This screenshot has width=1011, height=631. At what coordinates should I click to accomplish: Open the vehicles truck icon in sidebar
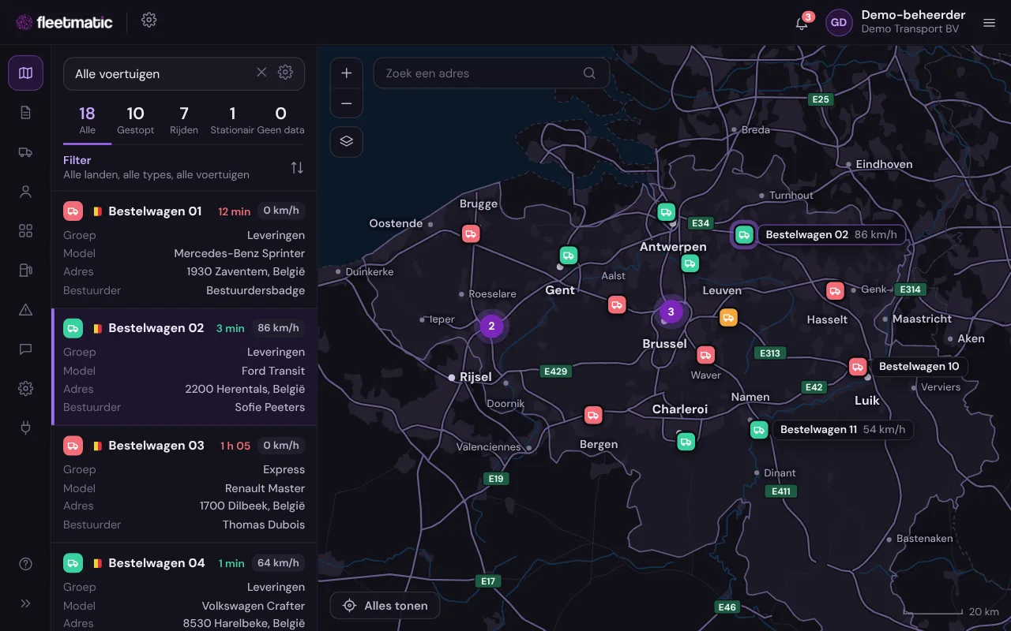25,152
